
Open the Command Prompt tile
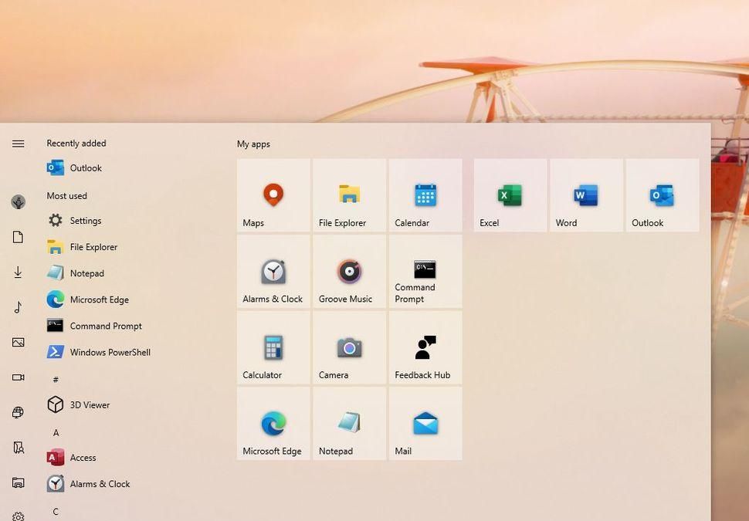tap(424, 271)
